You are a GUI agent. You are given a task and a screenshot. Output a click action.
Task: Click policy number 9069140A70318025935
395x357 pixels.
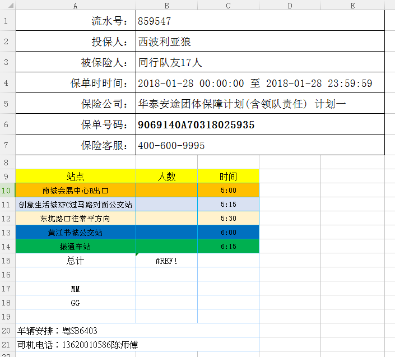260,124
